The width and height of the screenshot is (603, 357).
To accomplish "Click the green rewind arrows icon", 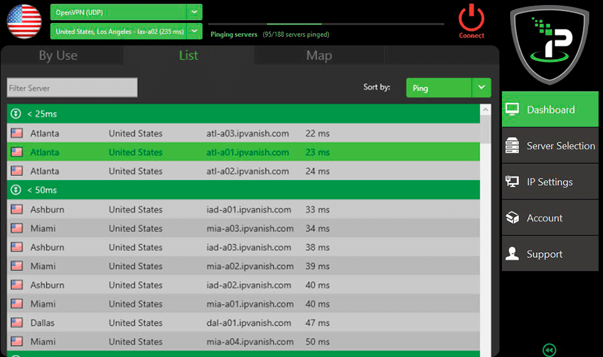I will pos(550,350).
